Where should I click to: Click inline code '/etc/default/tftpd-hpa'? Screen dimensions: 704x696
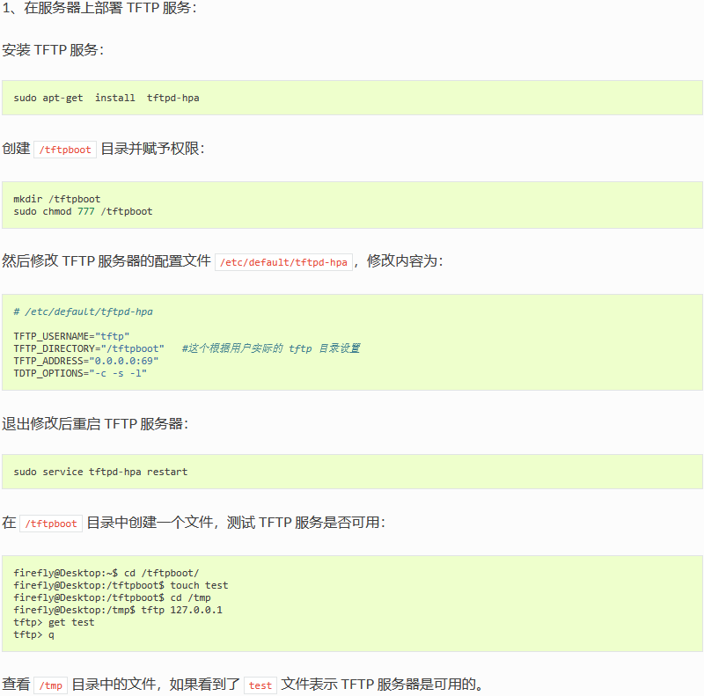pyautogui.click(x=283, y=262)
